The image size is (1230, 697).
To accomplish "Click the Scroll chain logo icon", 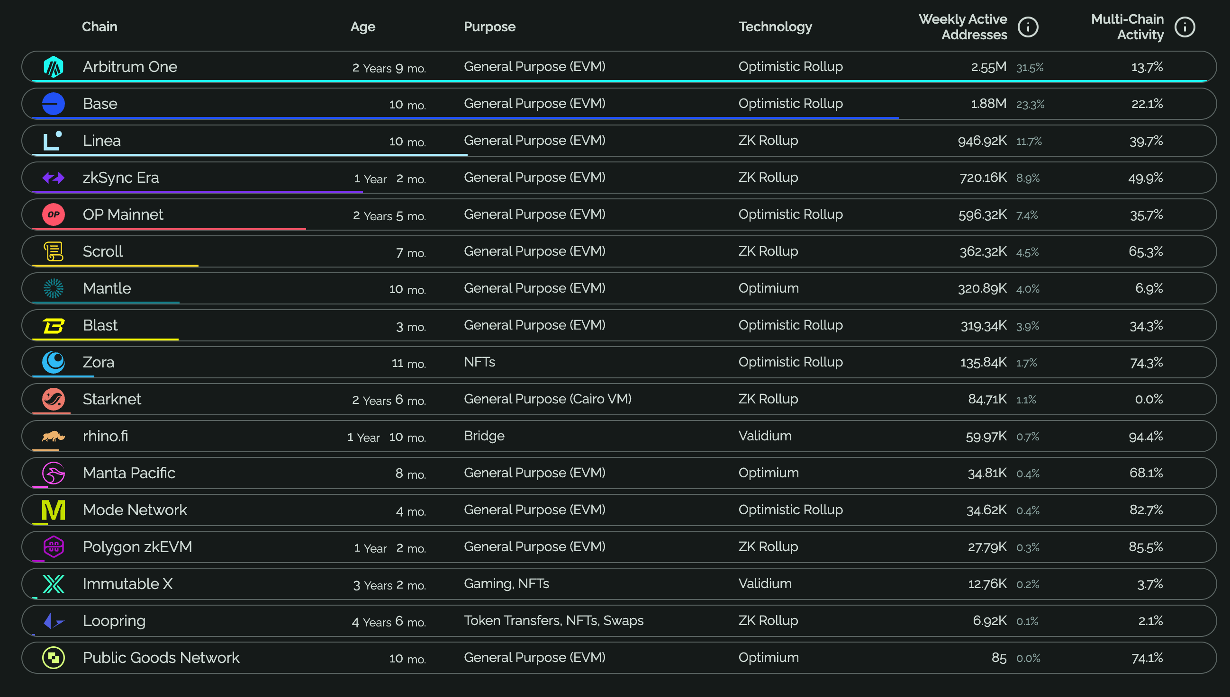I will click(53, 251).
